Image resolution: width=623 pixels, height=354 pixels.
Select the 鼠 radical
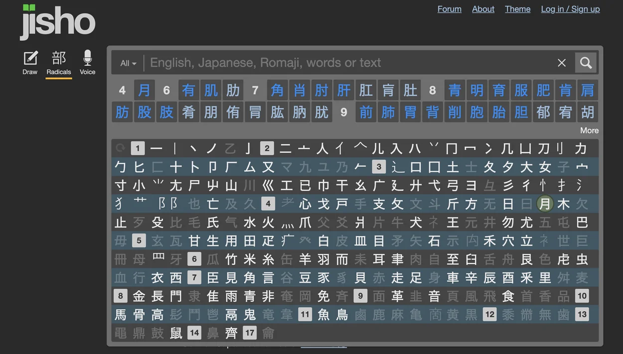[x=176, y=333]
